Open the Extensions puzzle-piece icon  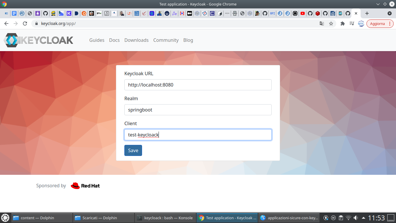coord(343,24)
